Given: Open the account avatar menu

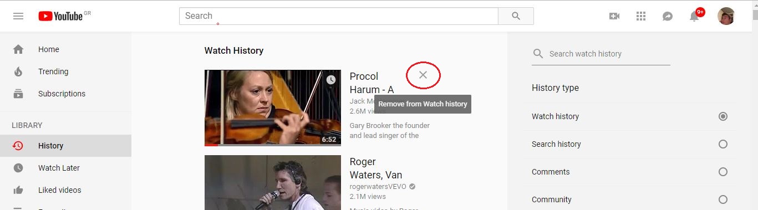Looking at the screenshot, I should pyautogui.click(x=726, y=16).
